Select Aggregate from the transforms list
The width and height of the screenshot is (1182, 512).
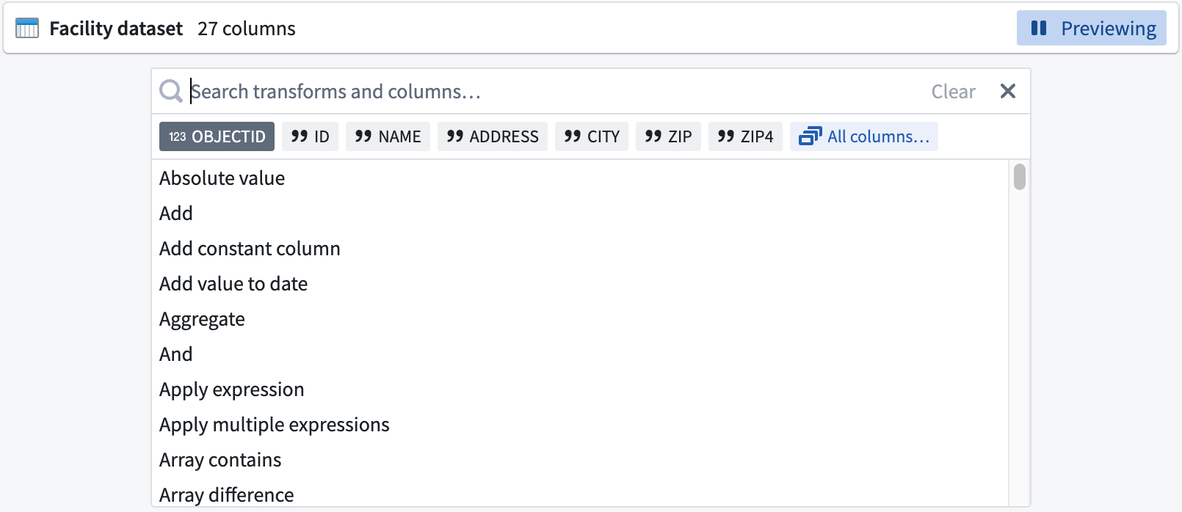tap(202, 318)
